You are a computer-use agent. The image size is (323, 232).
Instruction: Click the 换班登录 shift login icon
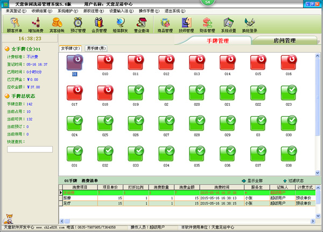click(x=249, y=24)
